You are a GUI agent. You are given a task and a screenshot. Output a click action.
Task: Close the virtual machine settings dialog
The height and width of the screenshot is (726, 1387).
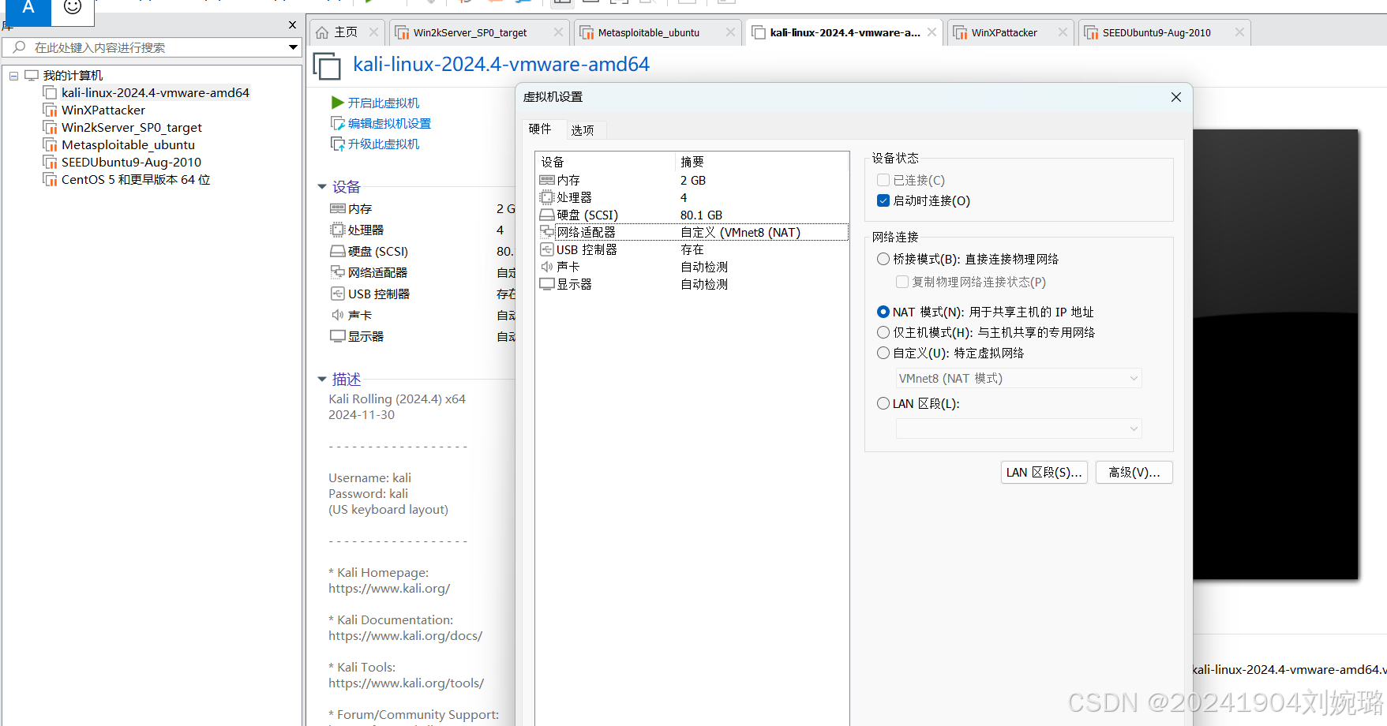coord(1176,97)
